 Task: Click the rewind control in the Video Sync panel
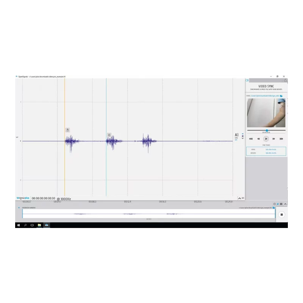point(258,139)
